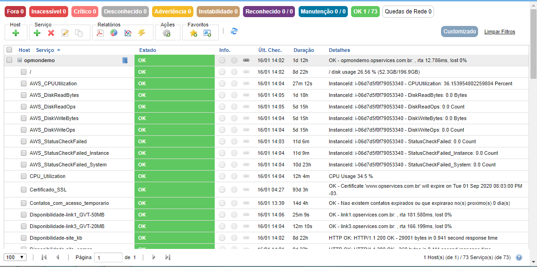Sort by the Serviço column header
Image resolution: width=537 pixels, height=267 pixels.
point(45,50)
